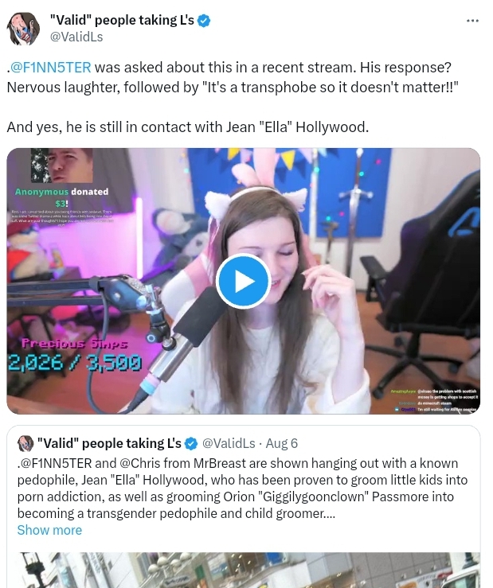
Task: Click the @ValidLs handle under the name
Action: pos(76,37)
